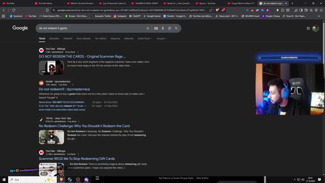
Task: Open the Google logo homepage link
Action: tap(20, 28)
